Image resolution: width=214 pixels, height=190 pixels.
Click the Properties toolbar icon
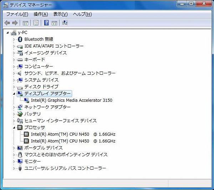tap(36, 23)
